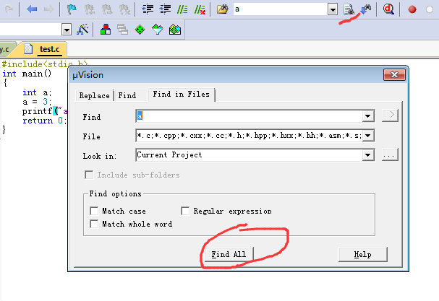
Task: Click the target name field on second toolbar
Action: point(30,30)
